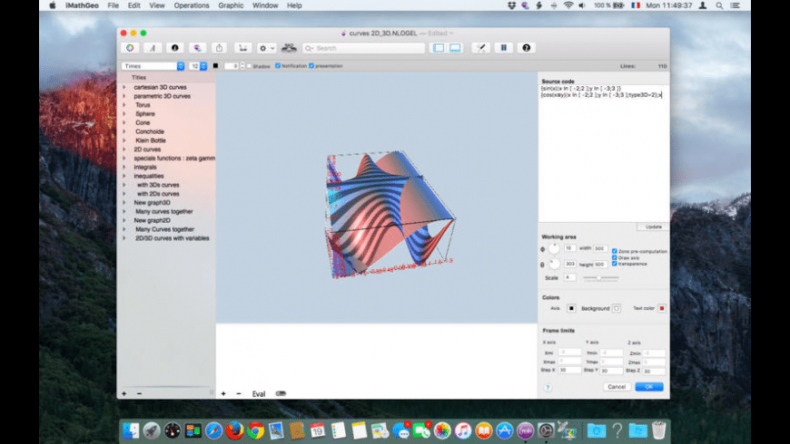Click the pause columns toolbar icon
This screenshot has height=444, width=790.
(x=503, y=48)
